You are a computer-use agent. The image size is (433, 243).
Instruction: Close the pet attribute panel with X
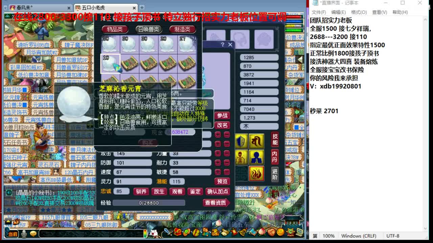coord(230,45)
